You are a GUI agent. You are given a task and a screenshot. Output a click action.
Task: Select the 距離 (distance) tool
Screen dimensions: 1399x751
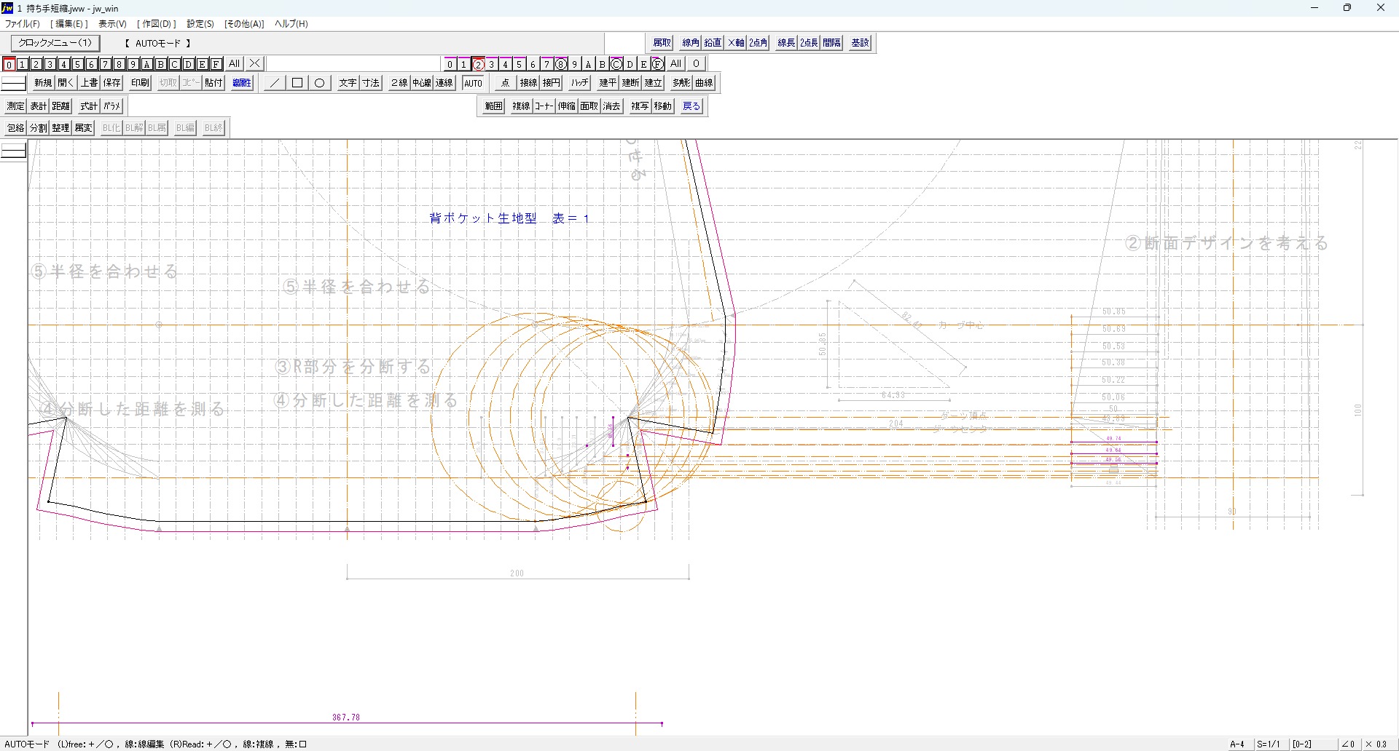coord(60,106)
